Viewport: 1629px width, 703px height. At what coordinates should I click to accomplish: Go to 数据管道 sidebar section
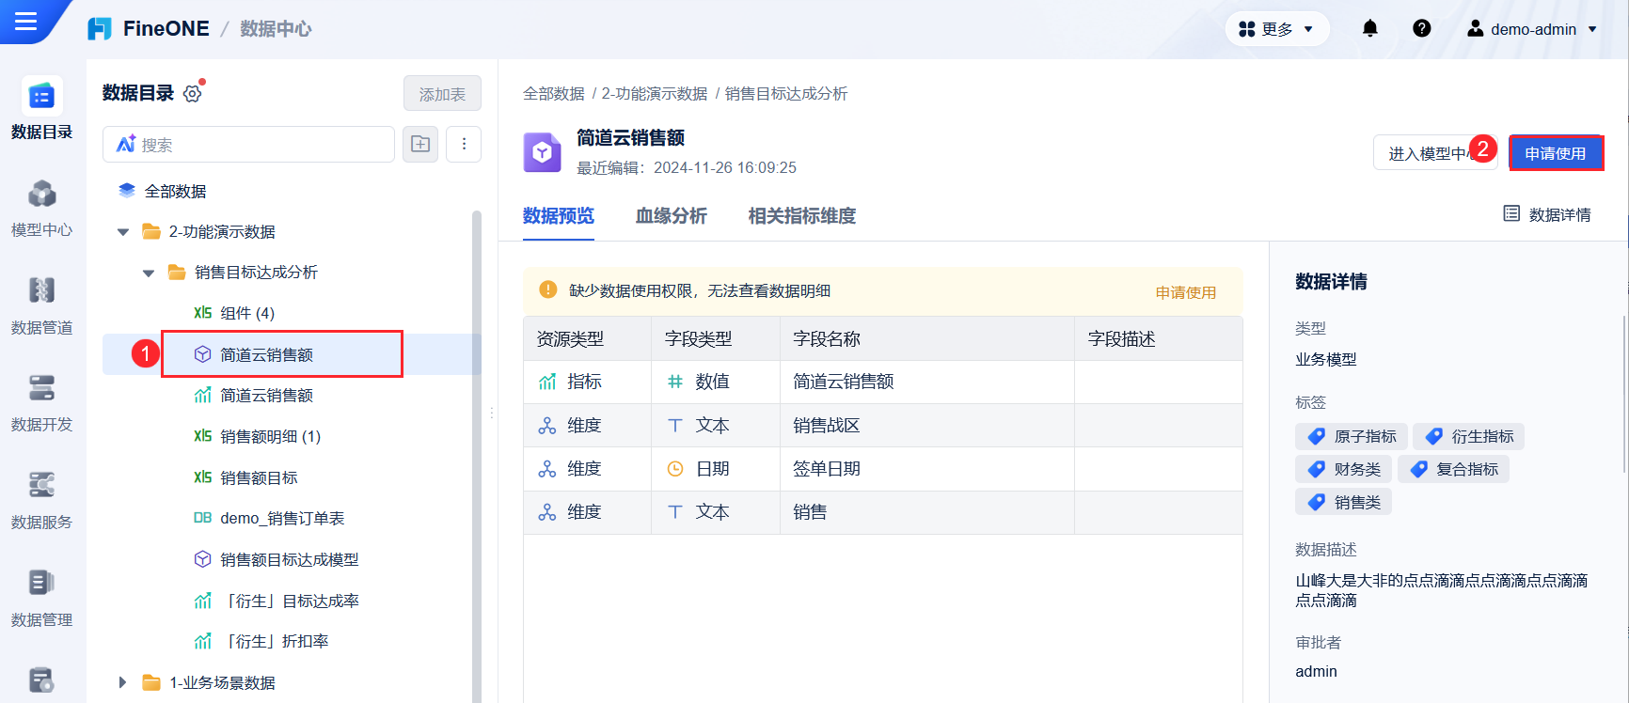coord(41,306)
